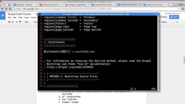Screen dimensions: 185x104
Task: Click 'js/* - JavaScript files' list item
Action: tap(71, 97)
